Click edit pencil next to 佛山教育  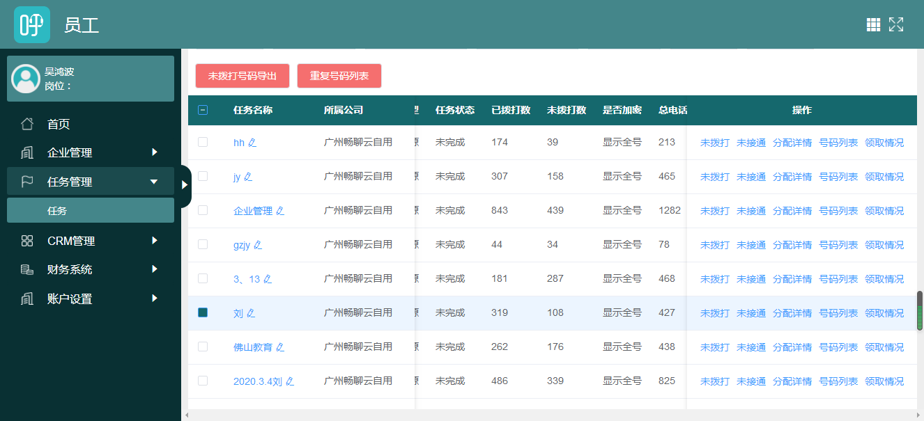(x=280, y=347)
